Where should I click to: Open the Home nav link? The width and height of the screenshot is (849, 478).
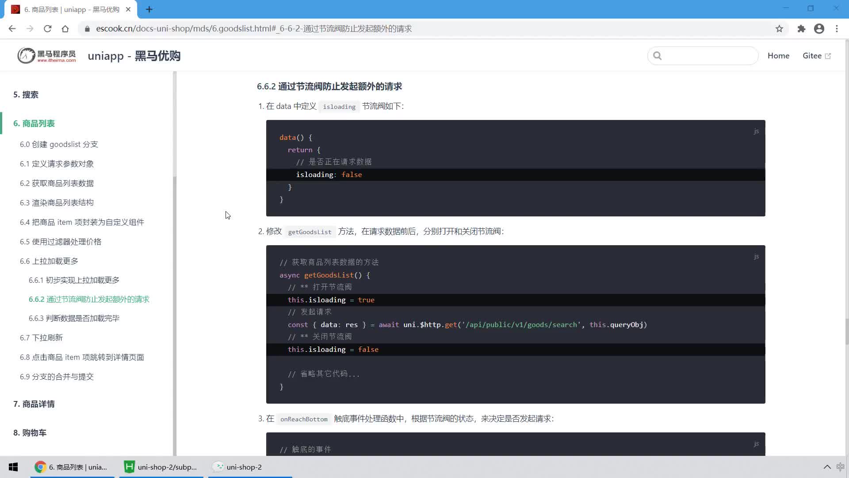778,56
